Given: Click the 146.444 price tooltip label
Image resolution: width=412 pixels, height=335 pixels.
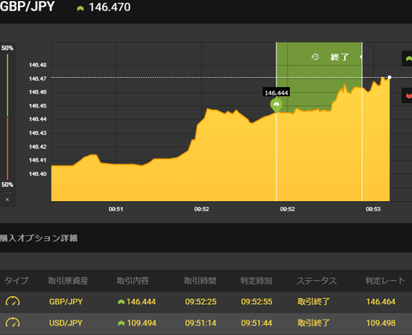Looking at the screenshot, I should coord(276,93).
